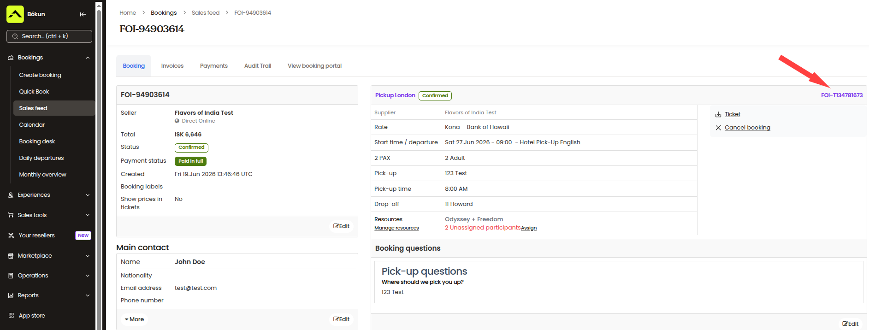The image size is (869, 330).
Task: Click the Cancel booking link
Action: tap(747, 128)
